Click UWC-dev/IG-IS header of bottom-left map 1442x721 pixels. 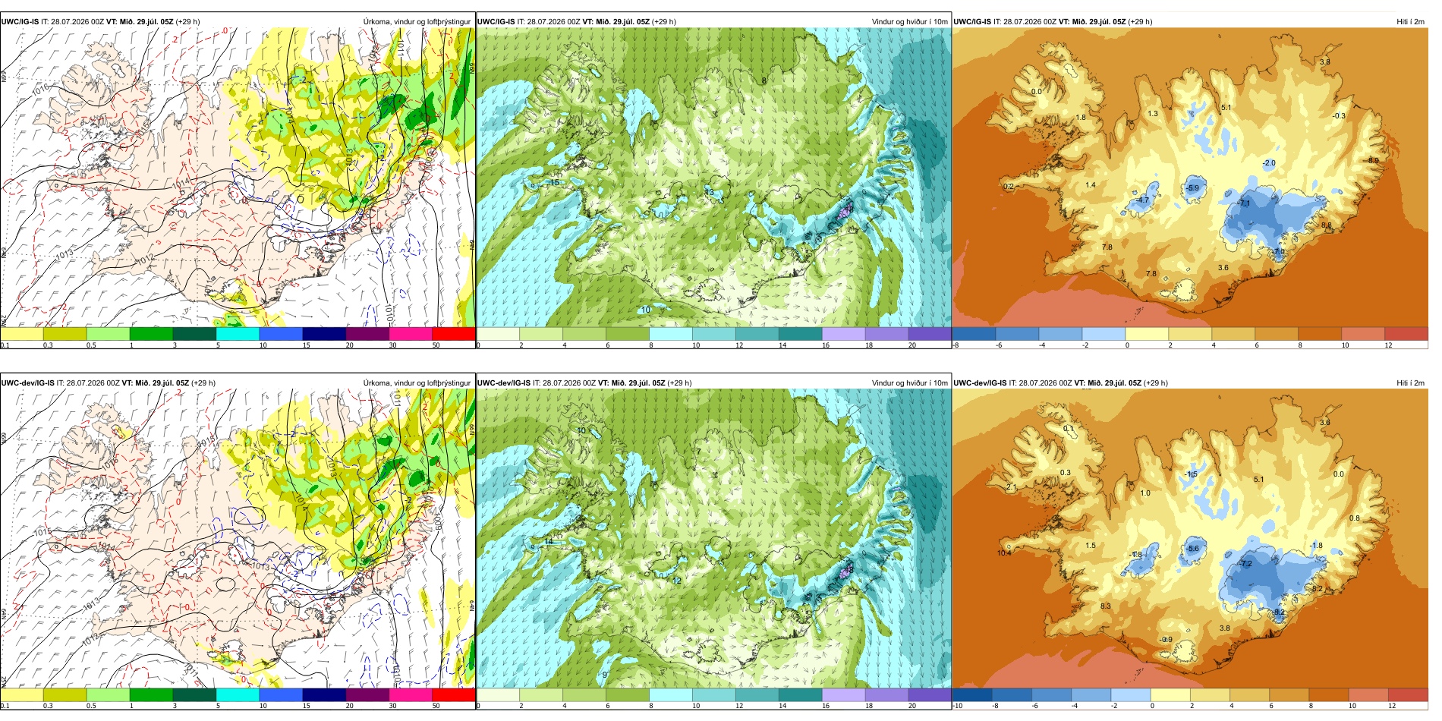point(28,383)
